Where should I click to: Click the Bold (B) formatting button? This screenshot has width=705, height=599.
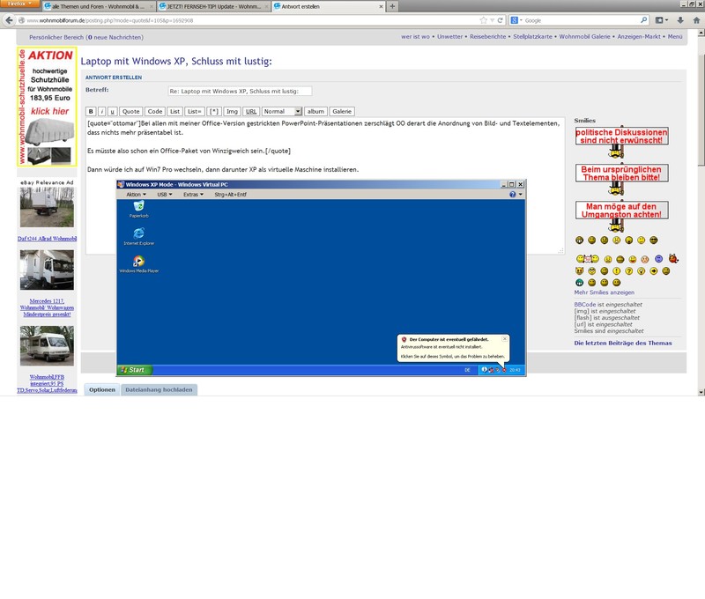pyautogui.click(x=91, y=112)
